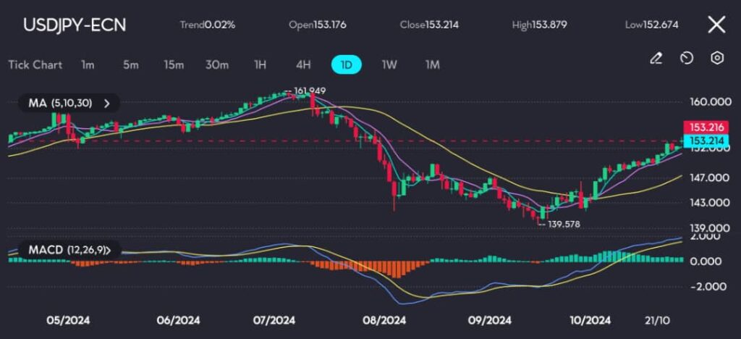741x339 pixels.
Task: Click the 139.578 low marker
Action: click(x=564, y=224)
